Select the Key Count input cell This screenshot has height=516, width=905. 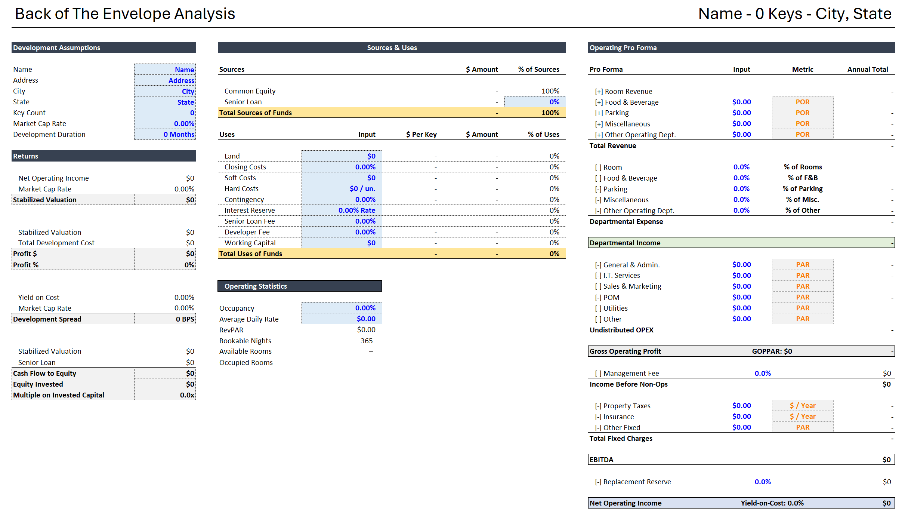coord(165,113)
